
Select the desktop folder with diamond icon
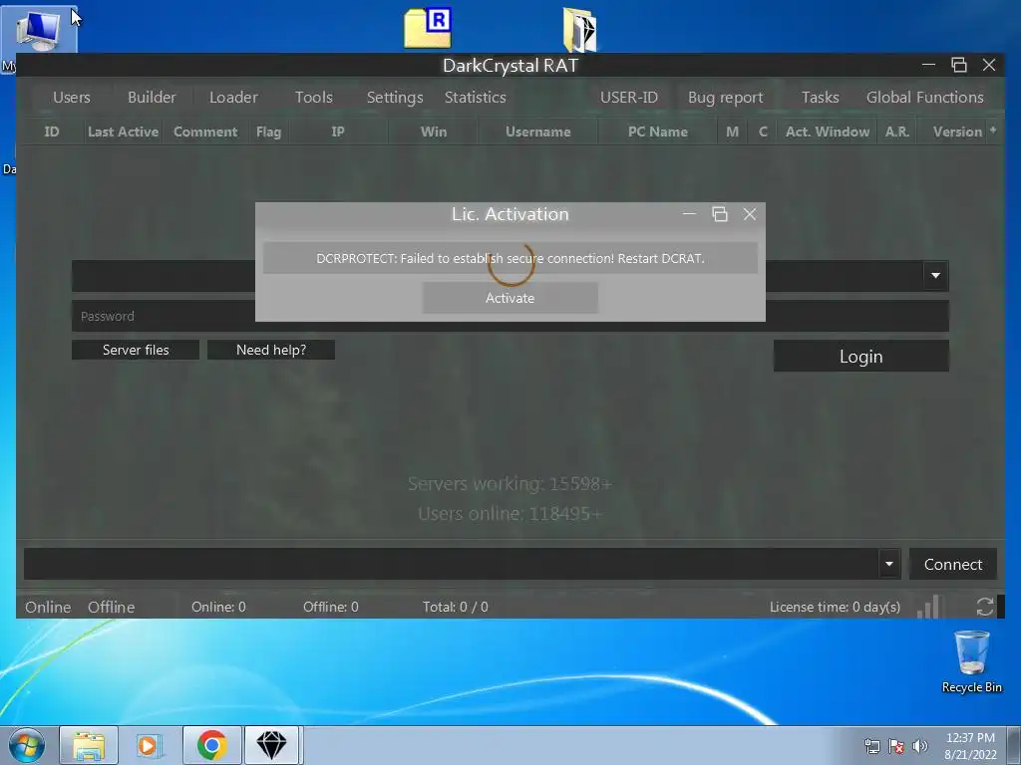[x=579, y=29]
